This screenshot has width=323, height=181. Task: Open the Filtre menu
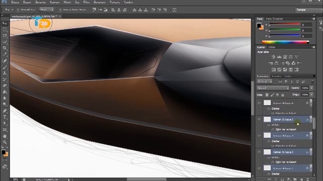point(86,2)
